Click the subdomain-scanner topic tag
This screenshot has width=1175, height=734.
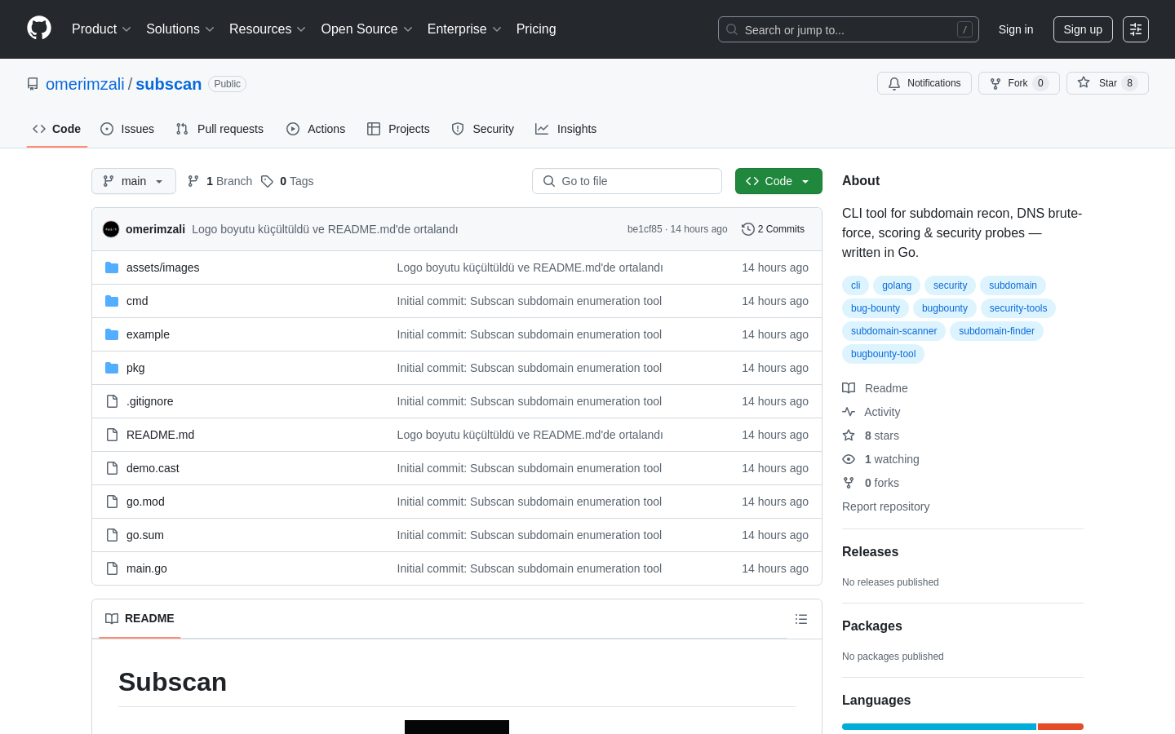893,331
